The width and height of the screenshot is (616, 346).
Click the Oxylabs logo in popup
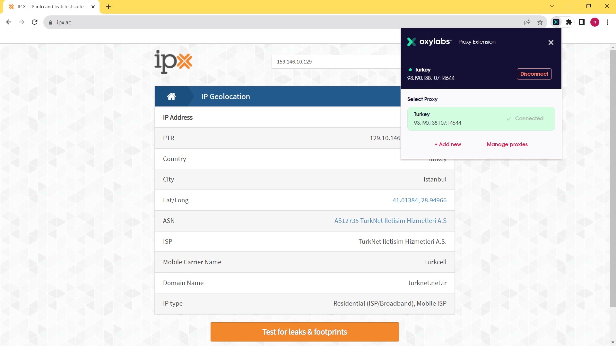click(x=429, y=42)
